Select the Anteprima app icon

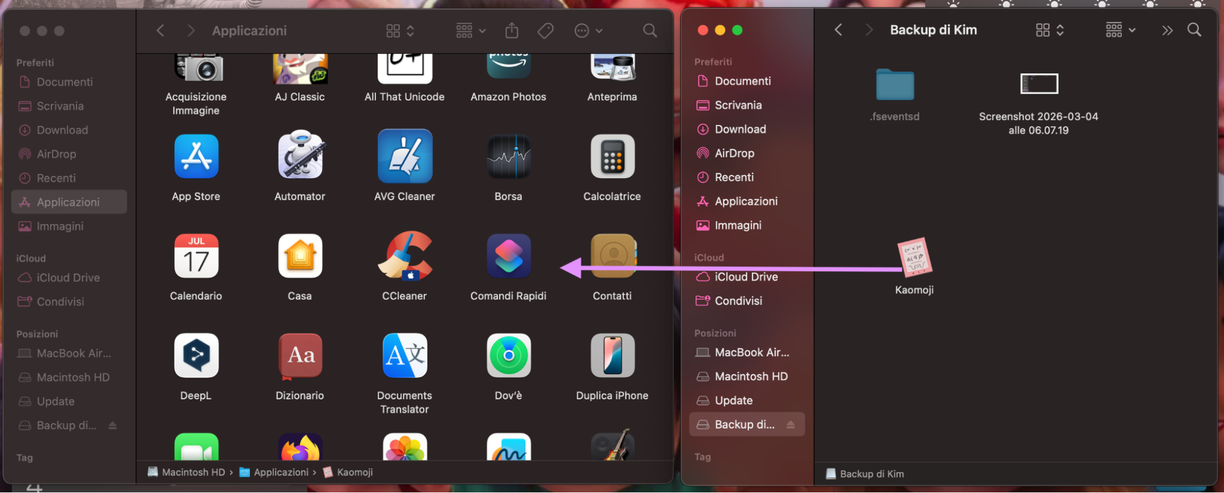(x=612, y=67)
